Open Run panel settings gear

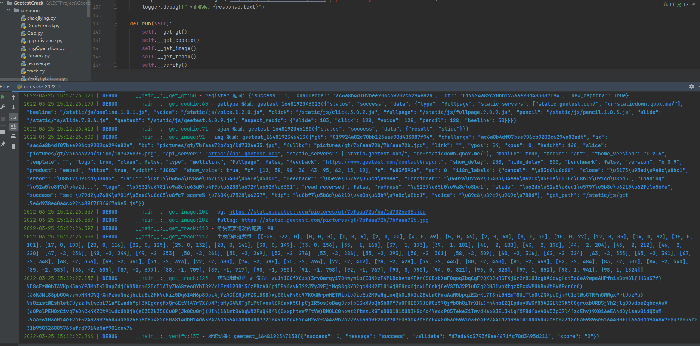coord(691,86)
